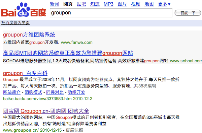Image resolution: width=202 pixels, height=133 pixels.
Task: Click the 百度一下 search button
Action: (x=188, y=13)
